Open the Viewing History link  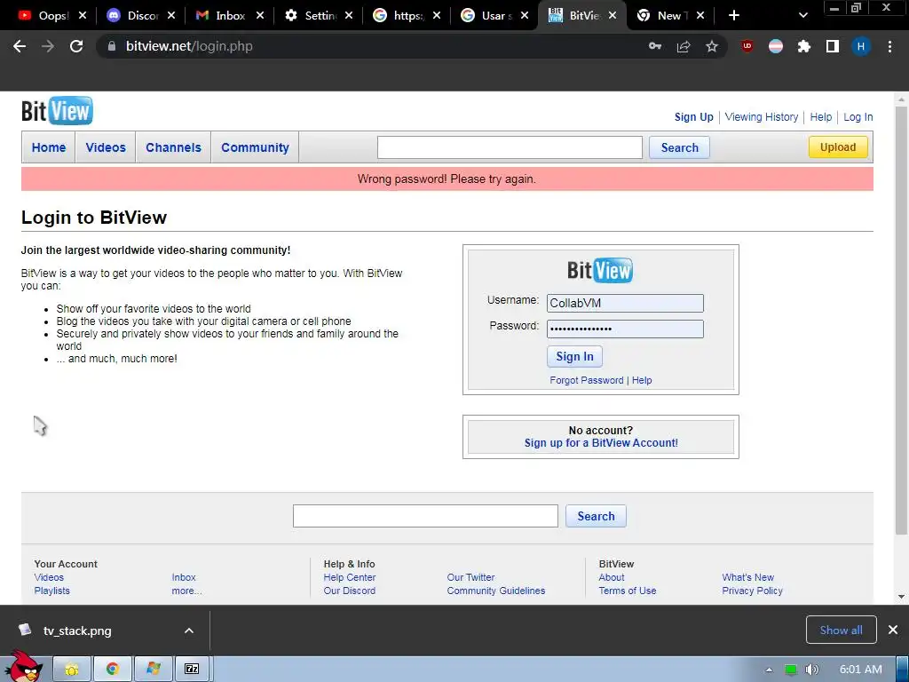coord(761,116)
